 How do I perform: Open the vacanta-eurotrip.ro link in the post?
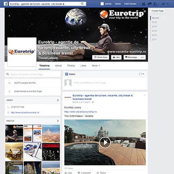80,112
